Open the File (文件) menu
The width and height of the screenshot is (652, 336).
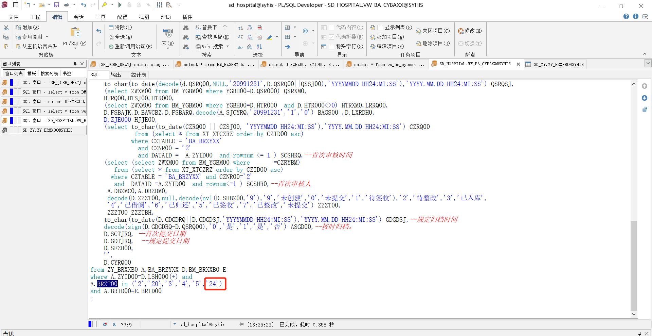13,17
